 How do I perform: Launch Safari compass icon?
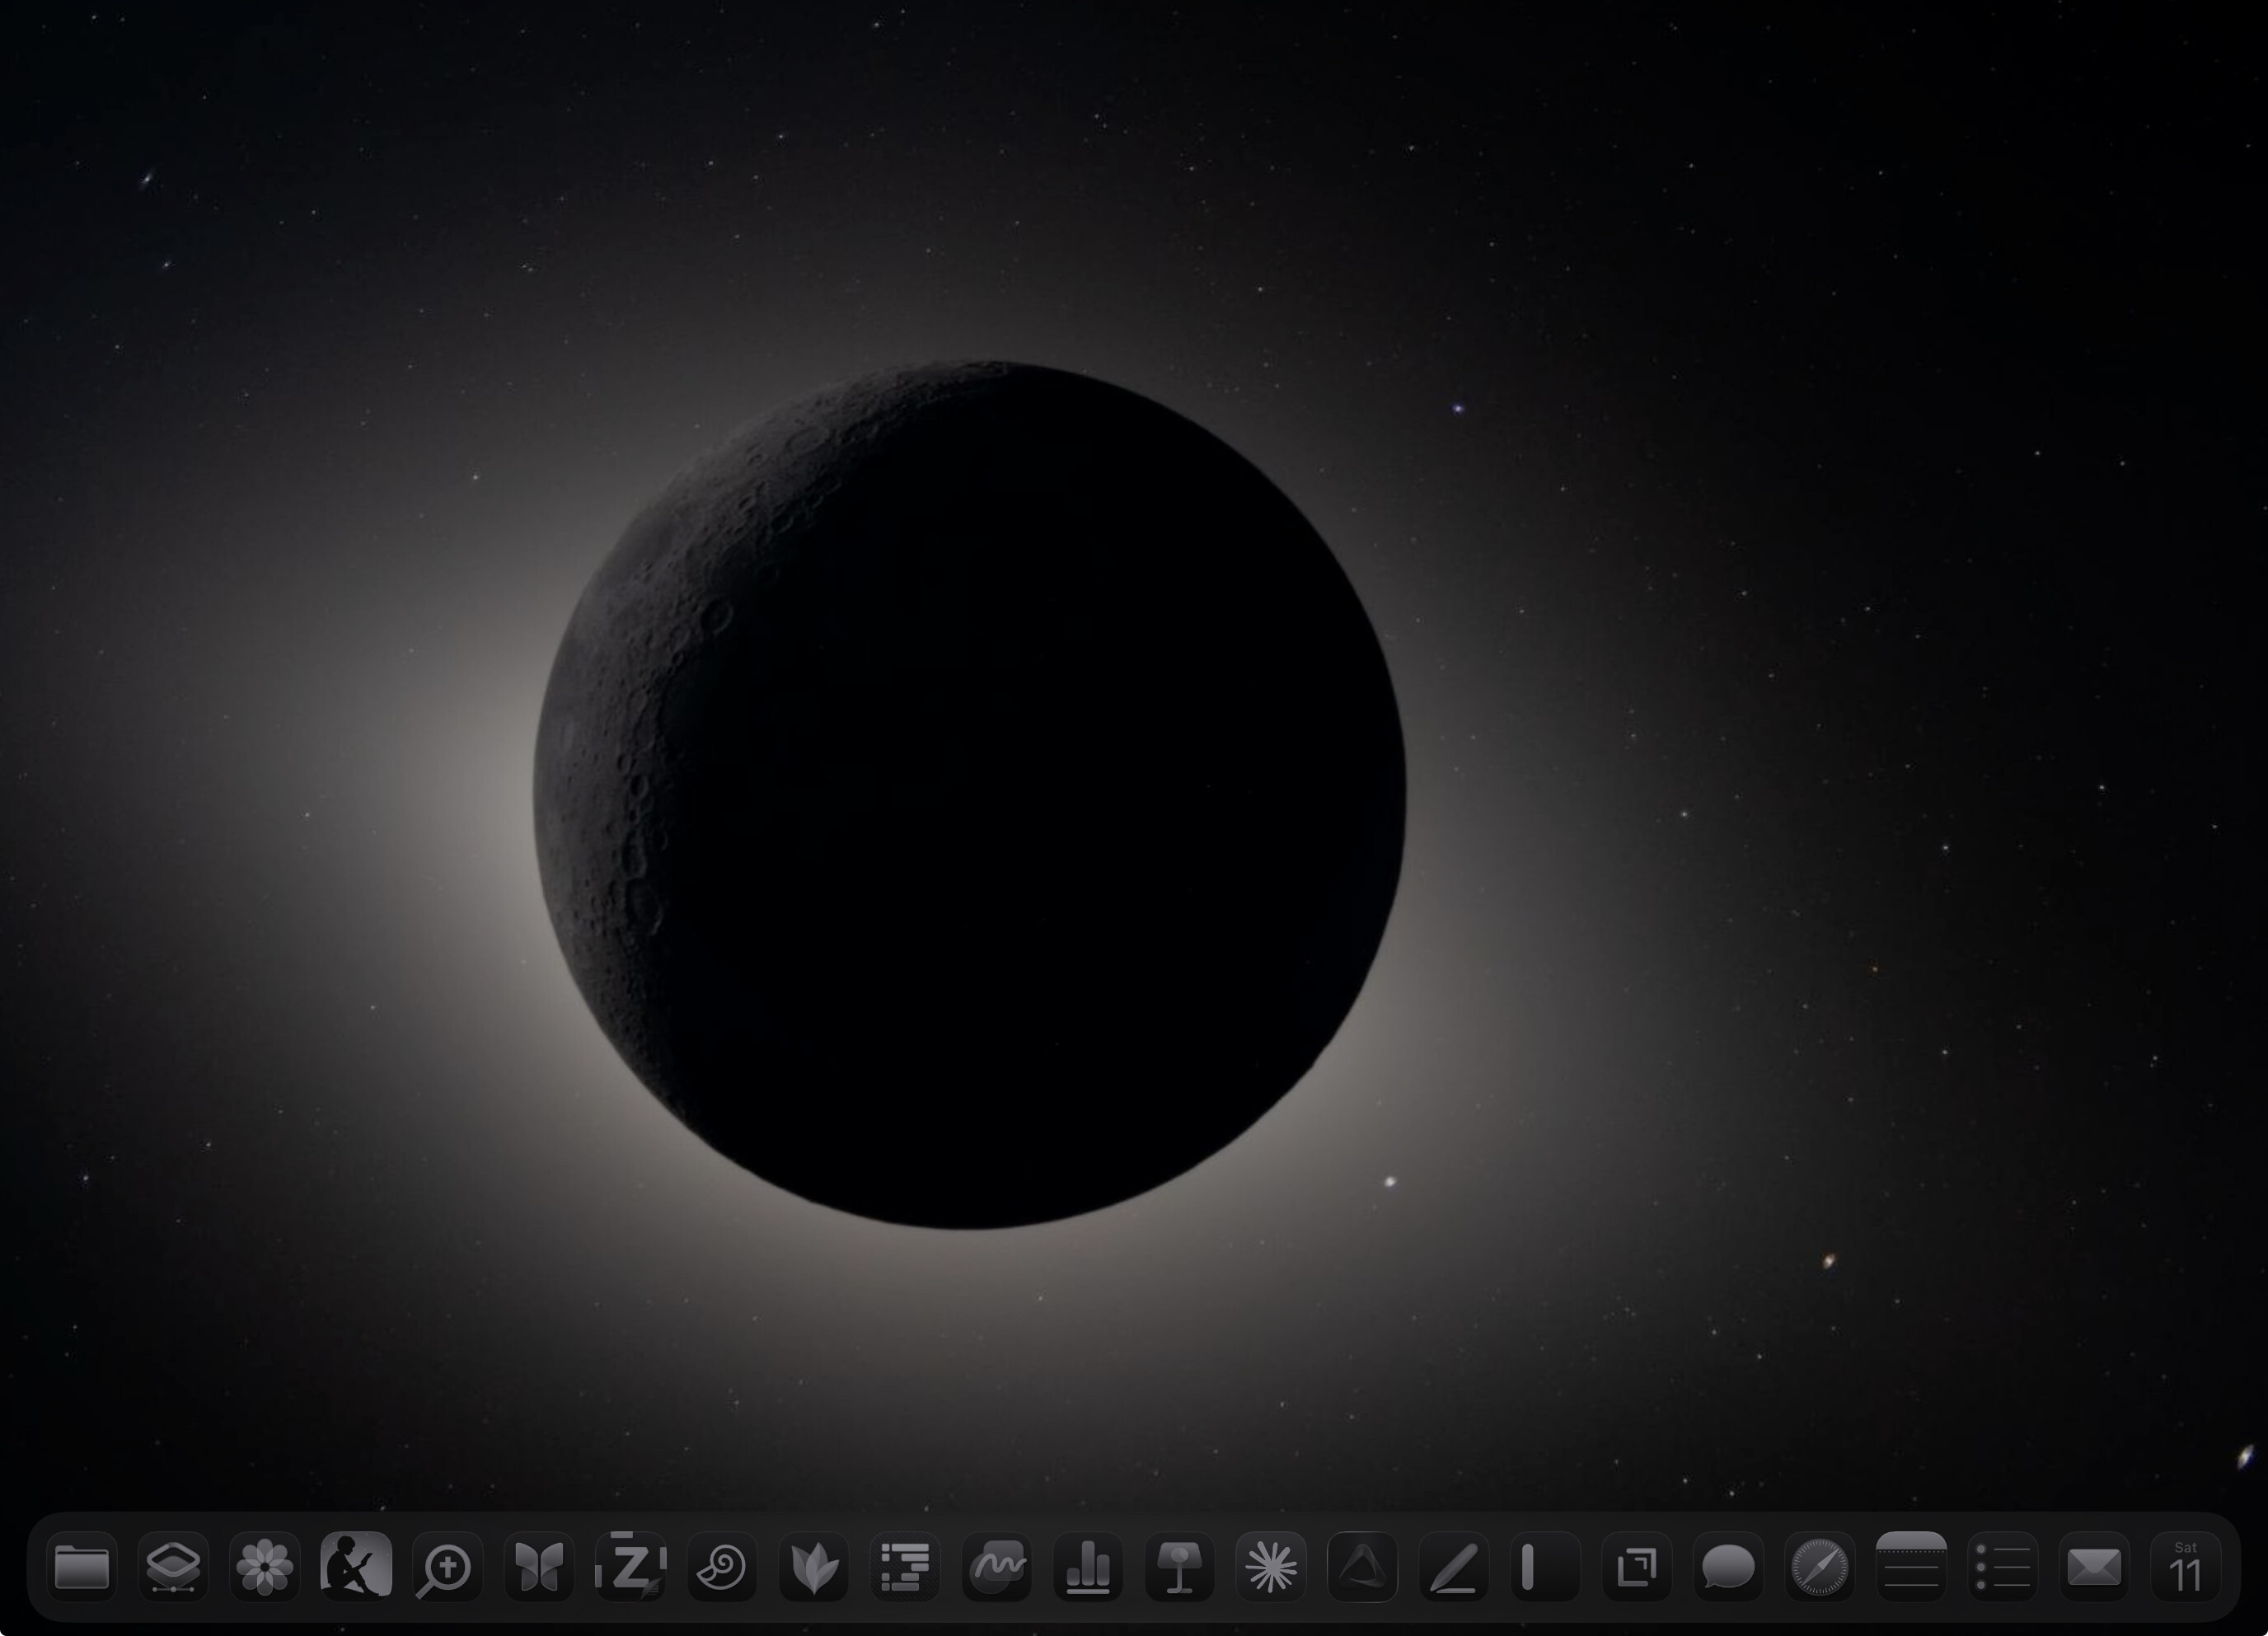[x=1820, y=1567]
